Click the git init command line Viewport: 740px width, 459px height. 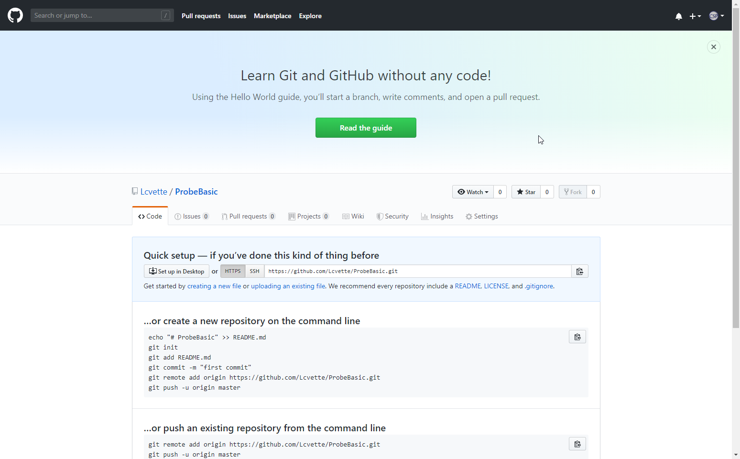[163, 347]
